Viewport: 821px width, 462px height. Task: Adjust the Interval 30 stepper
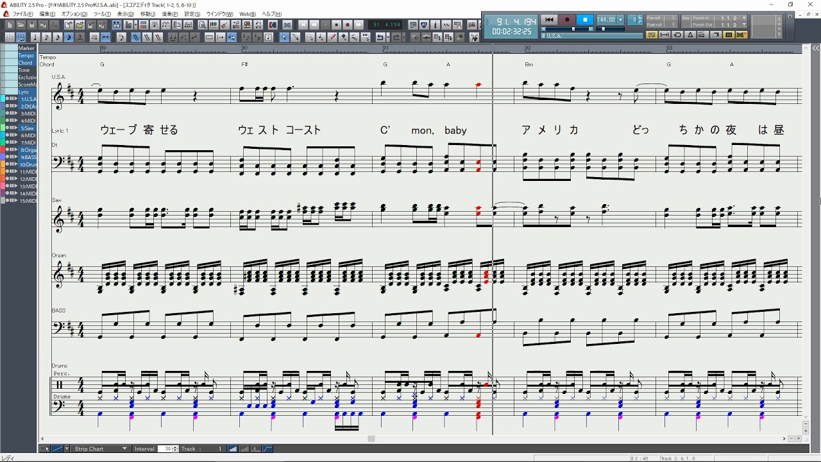coord(176,449)
